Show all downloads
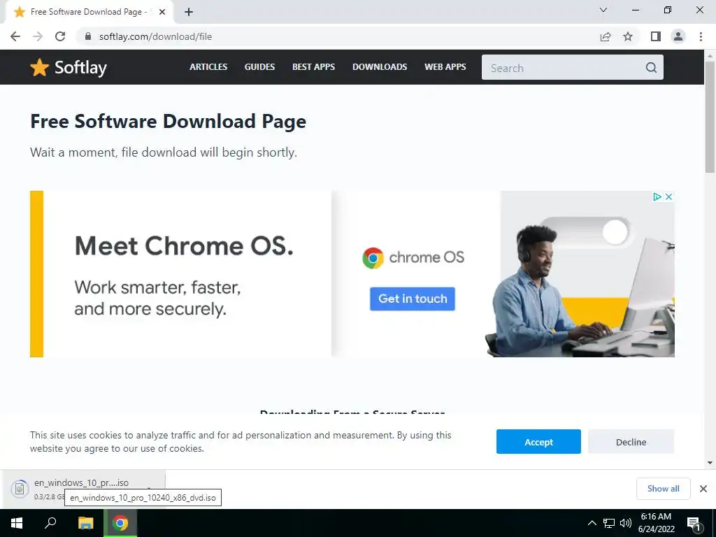Image resolution: width=716 pixels, height=537 pixels. 663,489
